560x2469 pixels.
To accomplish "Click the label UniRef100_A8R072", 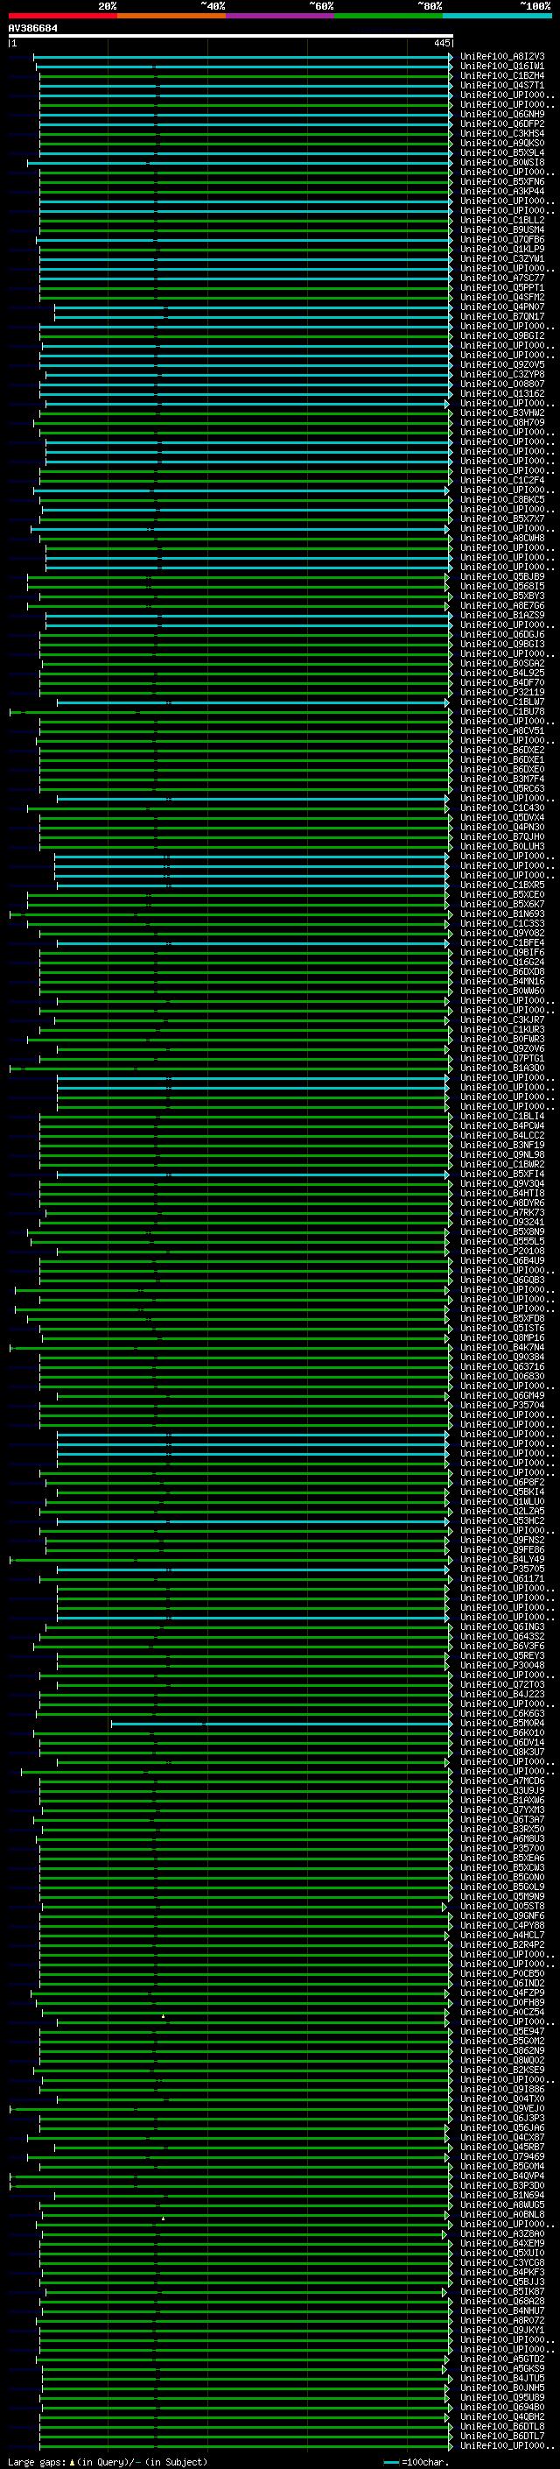I will (502, 2320).
